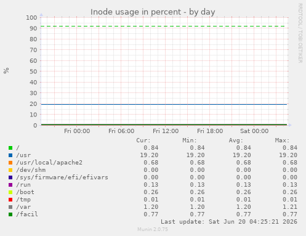Click the /var current value 1.20
The height and width of the screenshot is (236, 306).
pos(151,207)
